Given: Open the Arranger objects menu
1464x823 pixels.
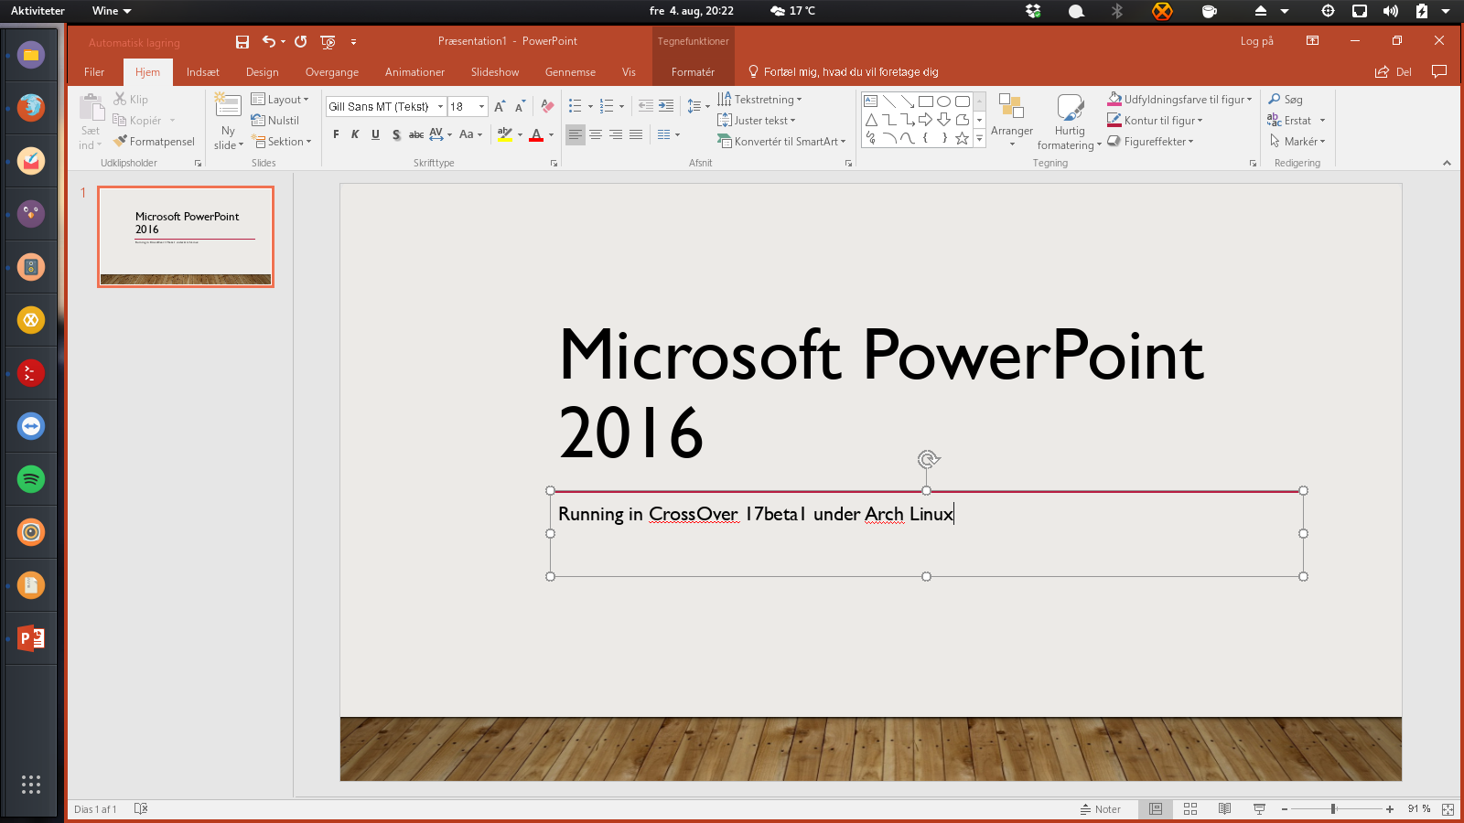Looking at the screenshot, I should pos(1012,119).
